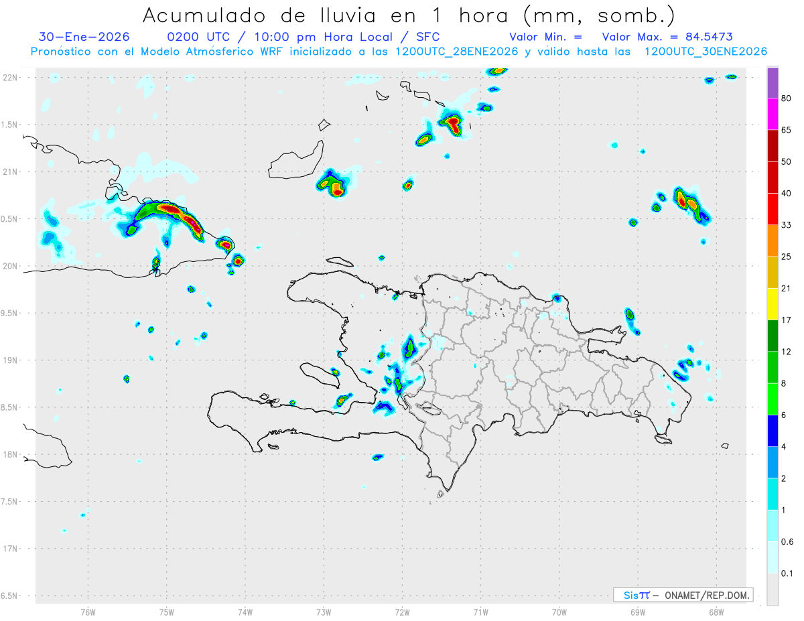This screenshot has width=804, height=621.
Task: Click the "20N" latitude label
Action: tap(10, 266)
